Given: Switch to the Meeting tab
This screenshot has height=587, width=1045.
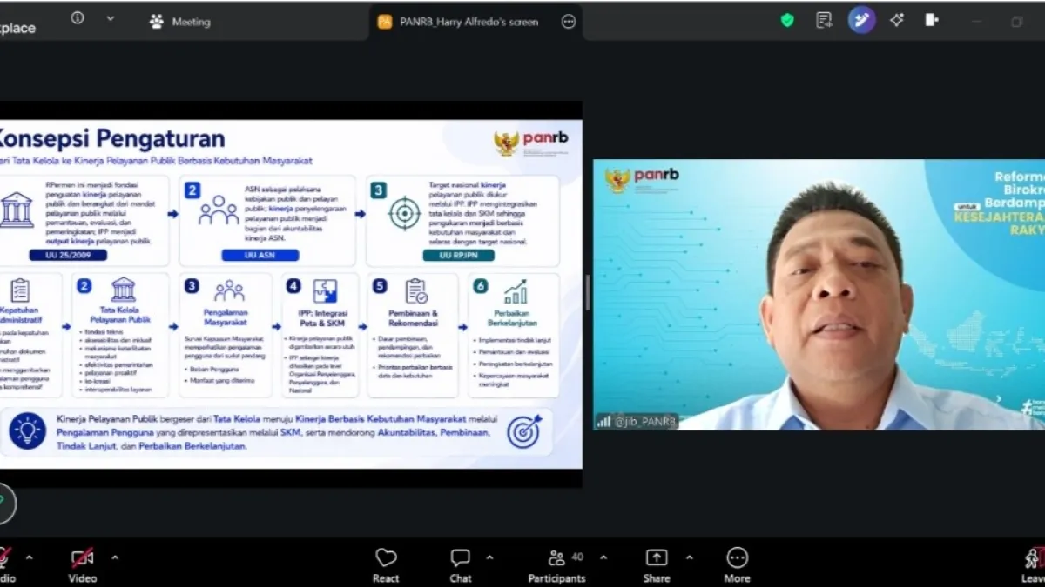Looking at the screenshot, I should 180,22.
